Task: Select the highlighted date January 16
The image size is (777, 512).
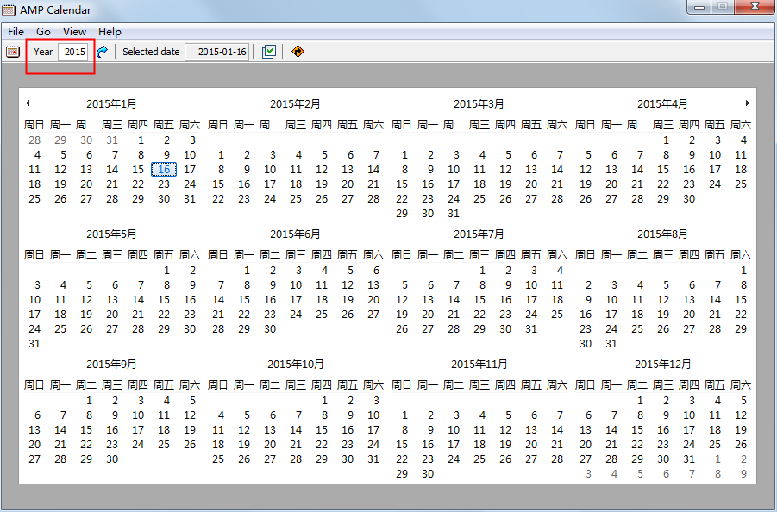Action: click(164, 169)
